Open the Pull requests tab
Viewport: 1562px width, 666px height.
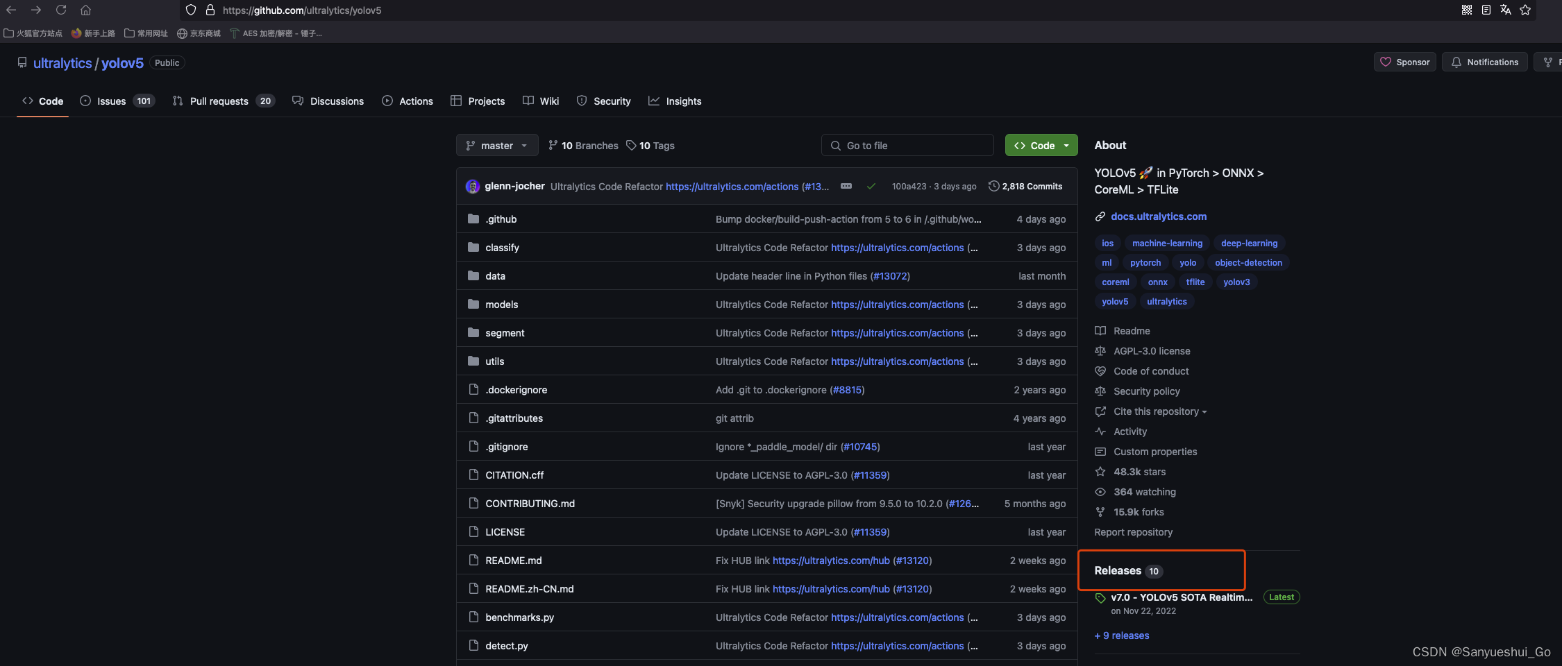pos(224,101)
